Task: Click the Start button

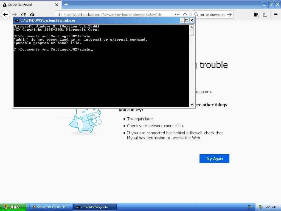Action: pos(13,207)
